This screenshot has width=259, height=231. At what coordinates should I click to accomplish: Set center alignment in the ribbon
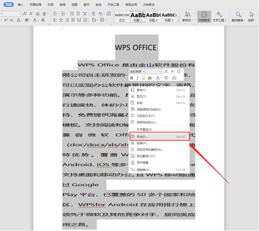point(61,20)
